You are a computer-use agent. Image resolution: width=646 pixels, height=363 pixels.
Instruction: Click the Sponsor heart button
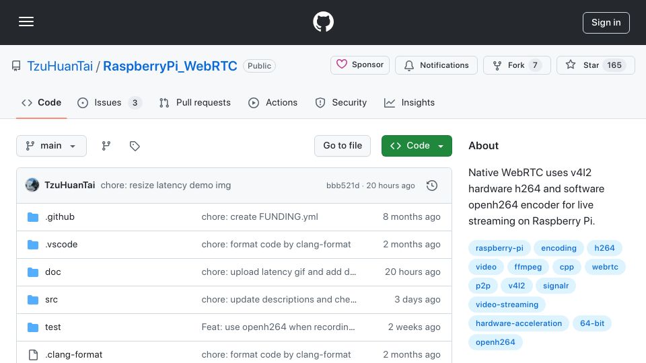click(359, 65)
